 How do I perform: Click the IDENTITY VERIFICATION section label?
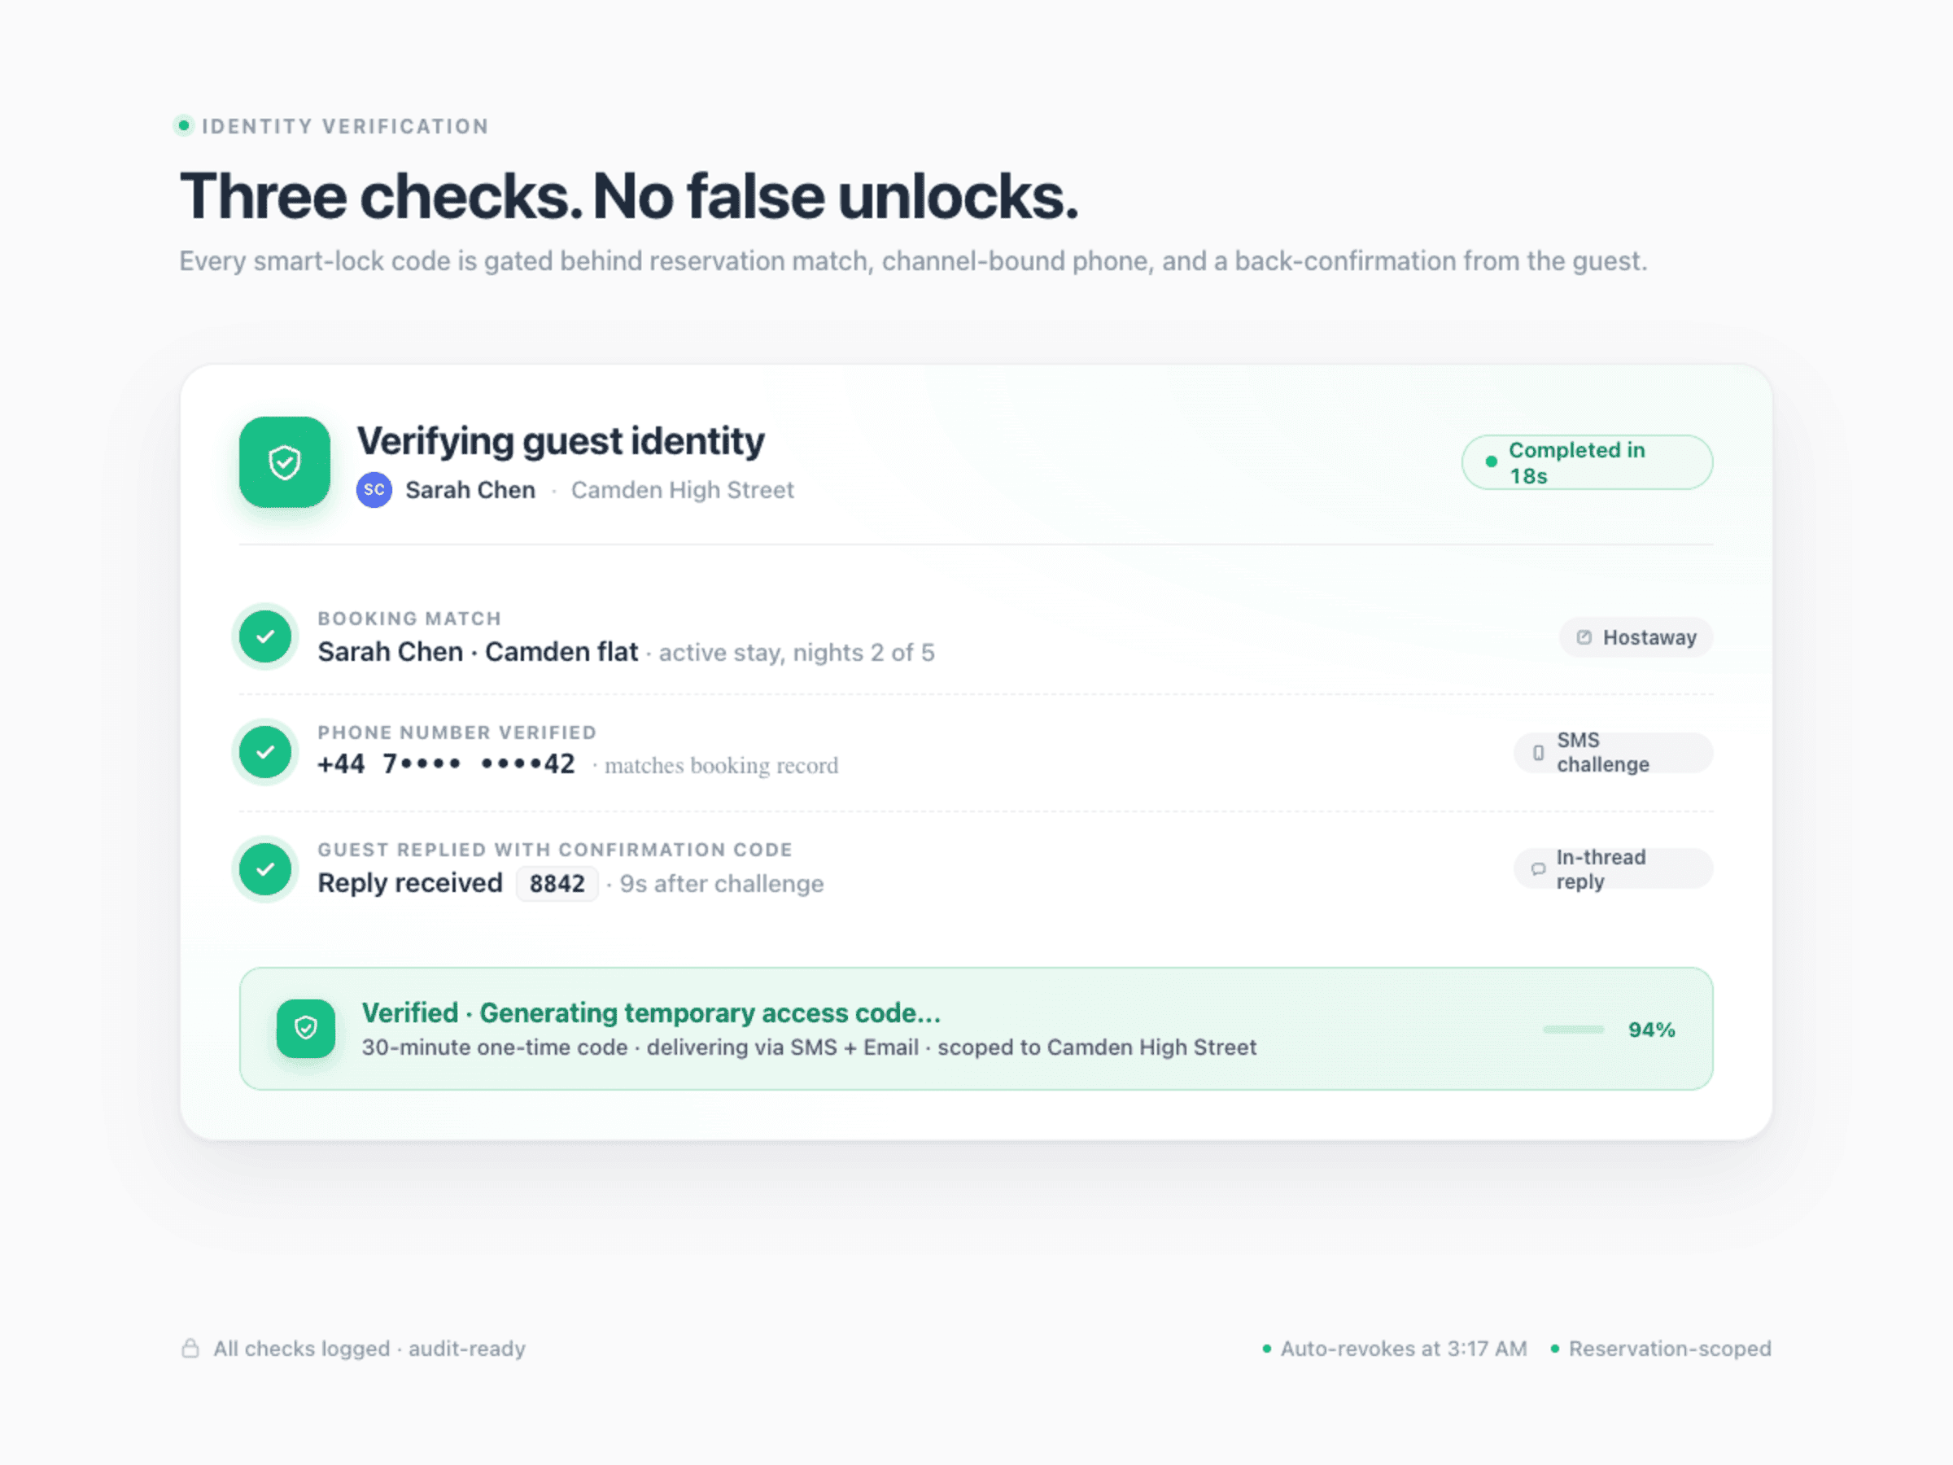(x=345, y=126)
